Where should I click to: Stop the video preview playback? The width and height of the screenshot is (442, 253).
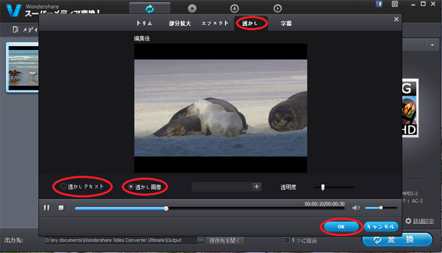tap(61, 208)
